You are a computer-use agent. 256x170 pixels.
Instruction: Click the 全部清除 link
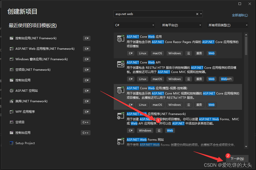[240, 15]
